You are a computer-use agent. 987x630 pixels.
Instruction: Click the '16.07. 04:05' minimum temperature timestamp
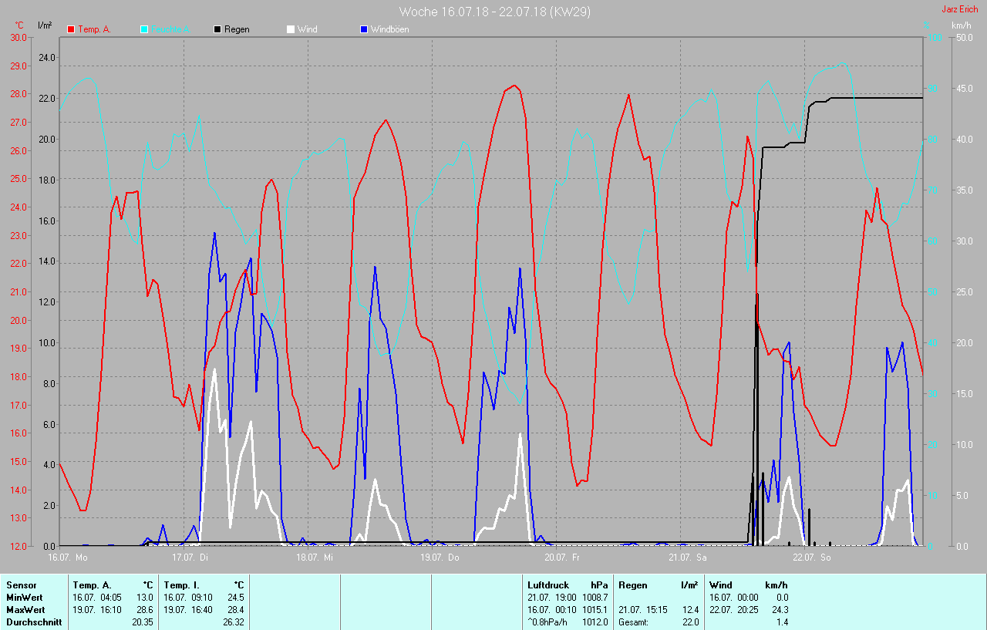click(x=96, y=598)
